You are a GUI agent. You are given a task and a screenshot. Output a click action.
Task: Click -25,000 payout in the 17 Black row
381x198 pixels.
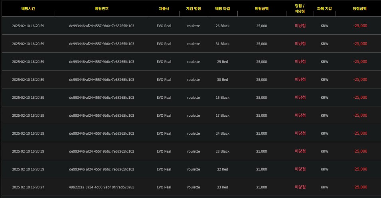[x=360, y=116]
